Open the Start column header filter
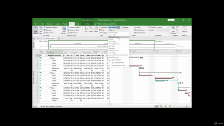224x126 pixels. click(x=71, y=53)
